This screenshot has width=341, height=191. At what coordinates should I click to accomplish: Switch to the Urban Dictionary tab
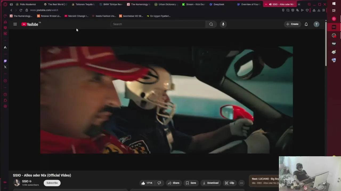click(166, 4)
